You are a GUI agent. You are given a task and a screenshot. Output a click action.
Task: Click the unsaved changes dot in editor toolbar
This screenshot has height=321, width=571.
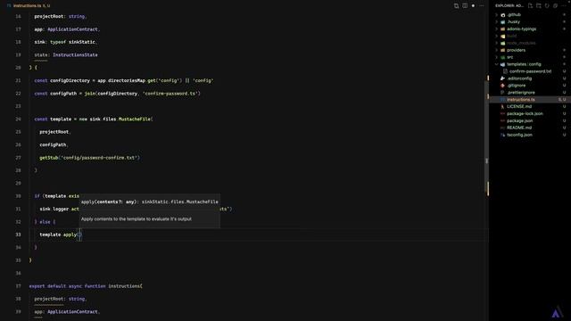pyautogui.click(x=473, y=6)
